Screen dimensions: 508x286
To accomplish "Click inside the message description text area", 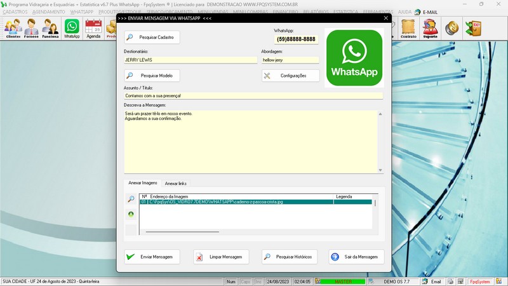I will coord(251,142).
